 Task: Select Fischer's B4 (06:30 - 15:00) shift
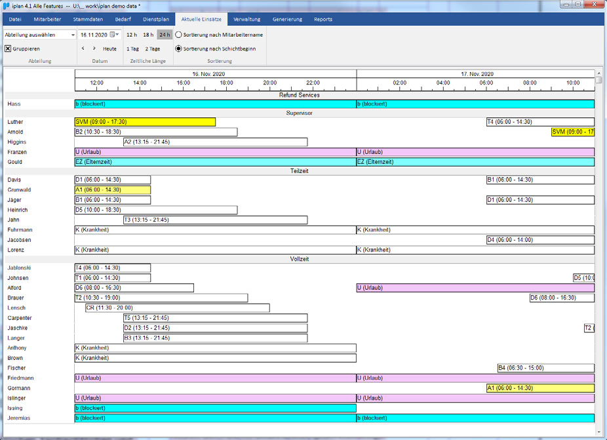(546, 368)
